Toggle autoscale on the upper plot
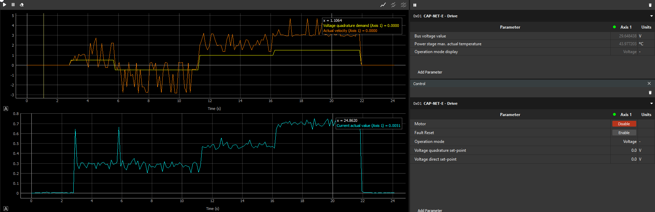This screenshot has width=655, height=212. (x=6, y=109)
